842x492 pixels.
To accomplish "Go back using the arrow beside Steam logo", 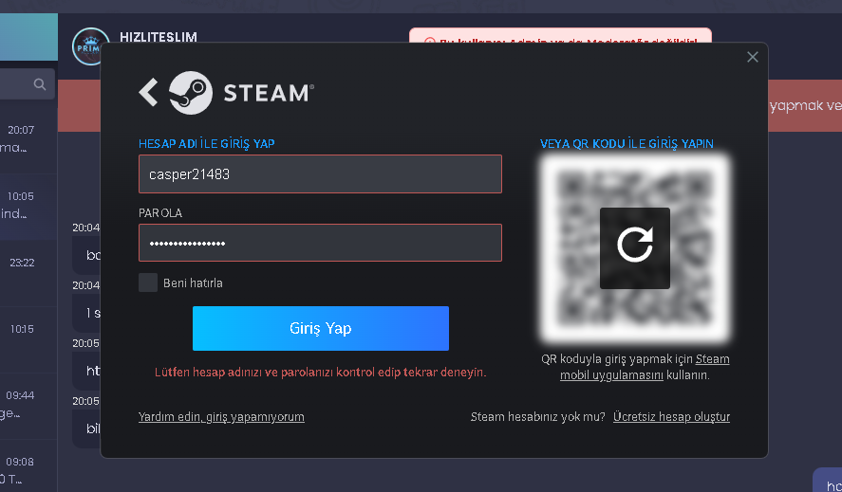I will [148, 92].
